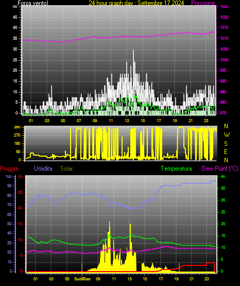Click the 'Forza vento' wind graph title
Viewport: 240px width, 286px height.
(x=33, y=3)
